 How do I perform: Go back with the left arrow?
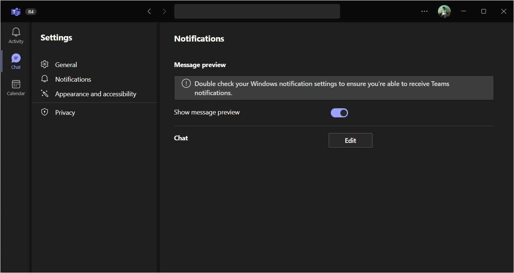click(149, 11)
